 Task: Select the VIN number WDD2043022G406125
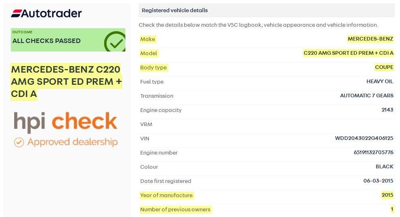point(364,138)
